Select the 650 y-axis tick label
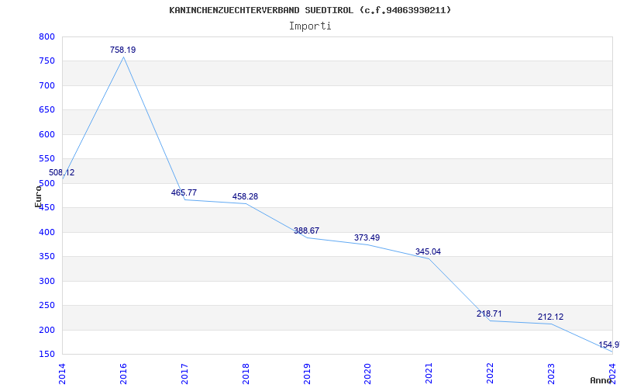Image resolution: width=620 pixels, height=388 pixels. tap(46, 110)
